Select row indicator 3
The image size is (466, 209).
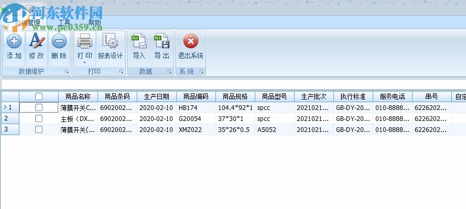pos(10,129)
